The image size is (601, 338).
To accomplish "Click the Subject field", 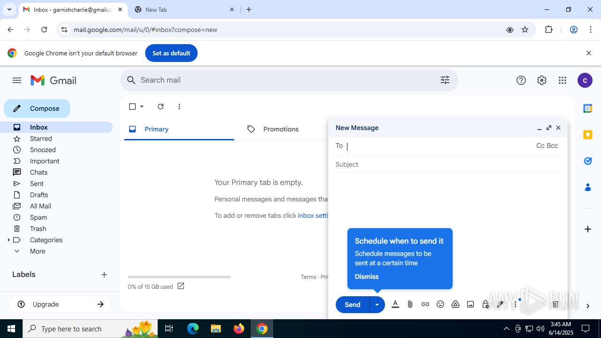I will coord(447,164).
